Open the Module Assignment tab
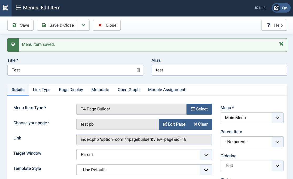The width and height of the screenshot is (293, 179). pyautogui.click(x=167, y=90)
